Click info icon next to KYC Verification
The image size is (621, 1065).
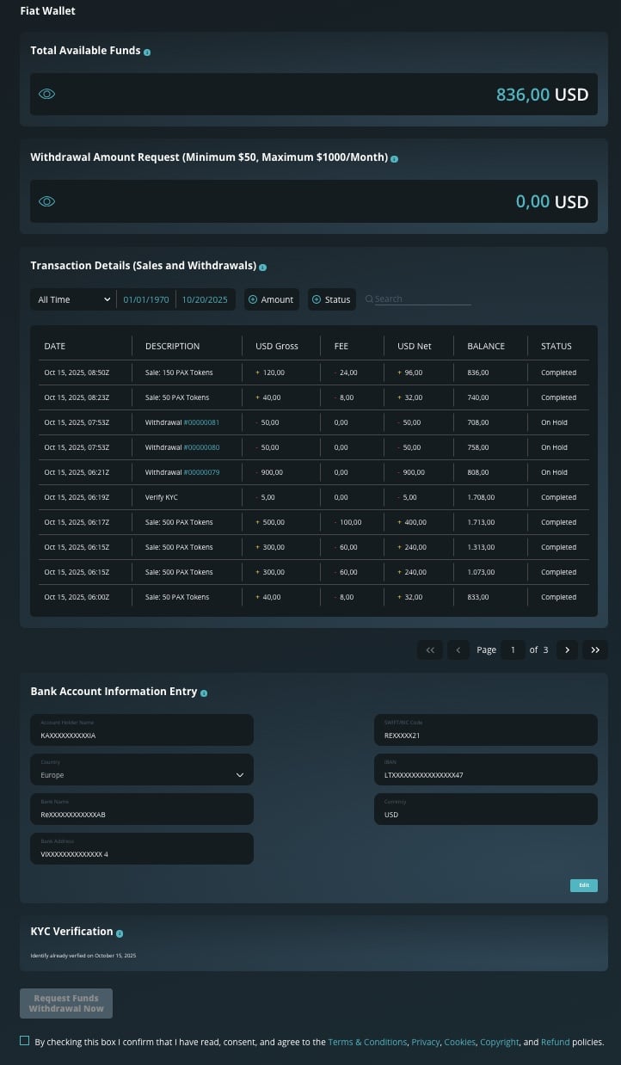pos(120,933)
